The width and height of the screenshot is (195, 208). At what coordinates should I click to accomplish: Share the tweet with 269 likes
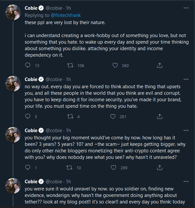(160, 168)
